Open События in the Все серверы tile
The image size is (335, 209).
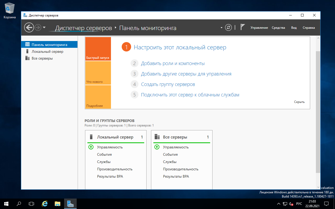coord(170,154)
